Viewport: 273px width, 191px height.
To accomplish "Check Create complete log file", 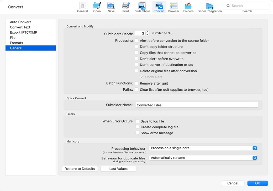I will tap(137, 127).
